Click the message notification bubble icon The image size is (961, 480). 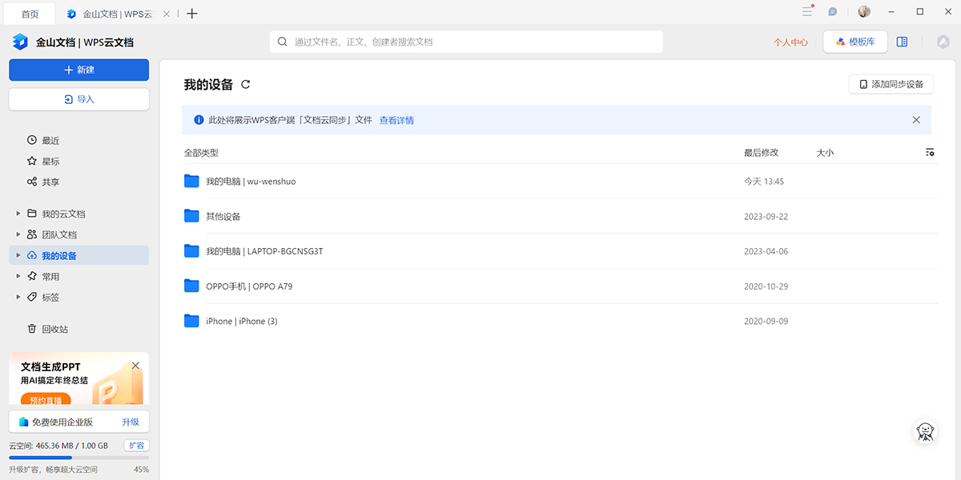click(833, 12)
